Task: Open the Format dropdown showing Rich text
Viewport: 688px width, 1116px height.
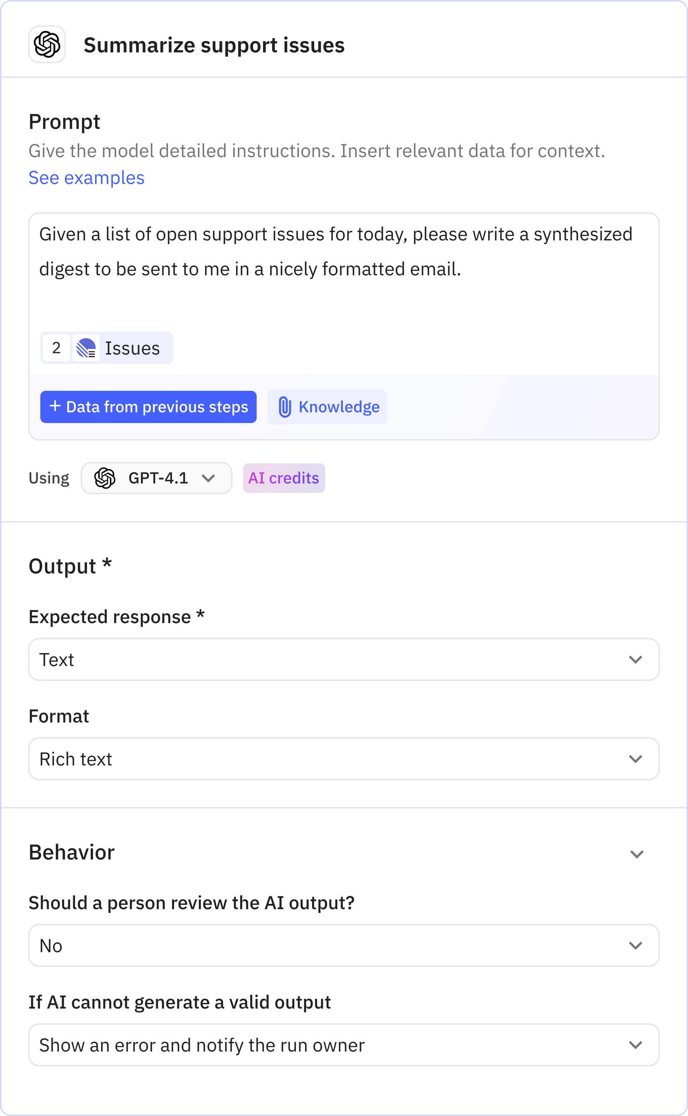Action: pos(344,758)
